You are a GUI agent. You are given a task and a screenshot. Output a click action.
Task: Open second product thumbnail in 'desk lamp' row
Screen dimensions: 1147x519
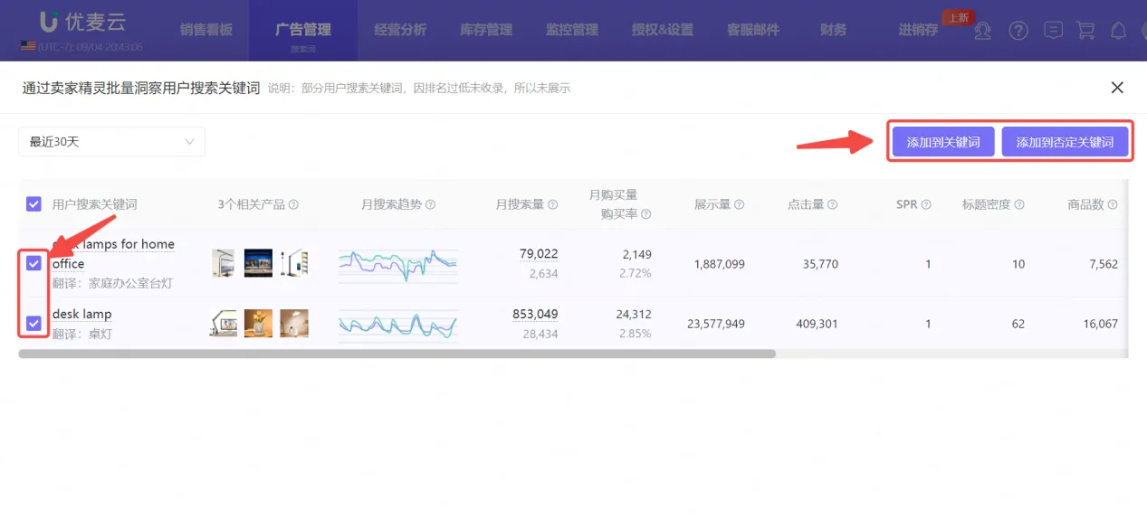(259, 324)
